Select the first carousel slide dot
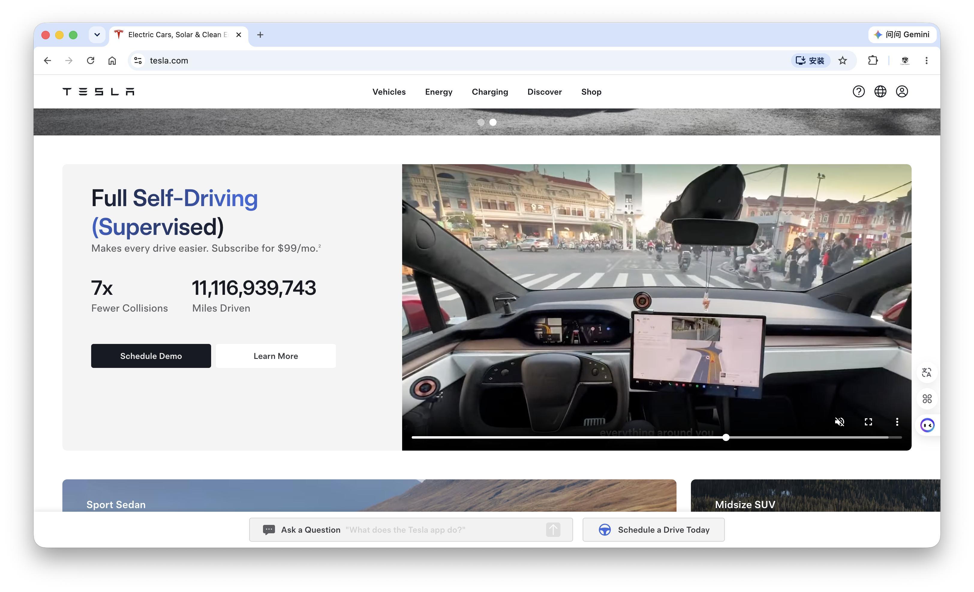 pyautogui.click(x=481, y=123)
